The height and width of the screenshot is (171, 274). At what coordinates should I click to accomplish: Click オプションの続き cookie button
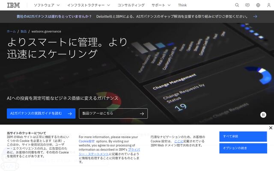click(243, 148)
